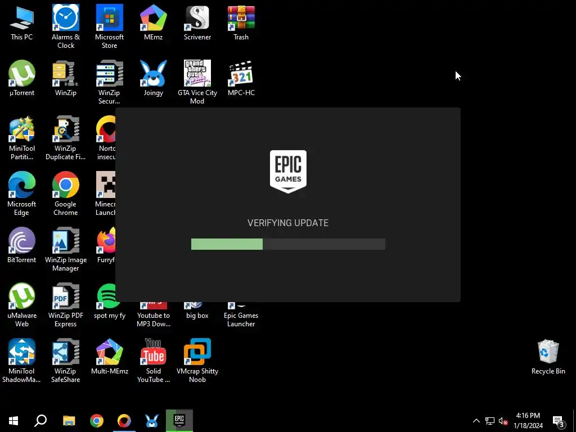The height and width of the screenshot is (432, 576).
Task: Select the uMalware Web shortcut
Action: point(22,305)
